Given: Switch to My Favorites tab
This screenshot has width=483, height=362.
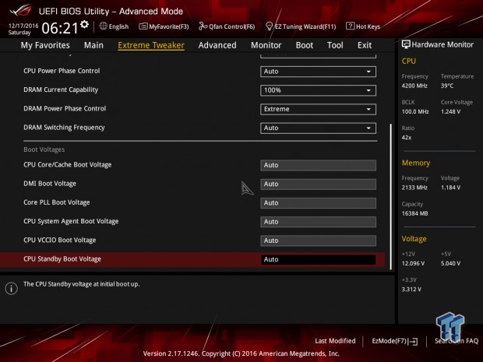Looking at the screenshot, I should 45,45.
